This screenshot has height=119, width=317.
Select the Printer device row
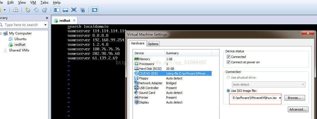point(173,98)
